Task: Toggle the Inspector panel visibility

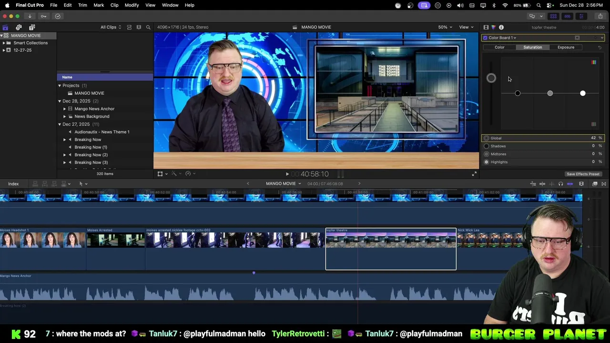Action: pos(581,16)
